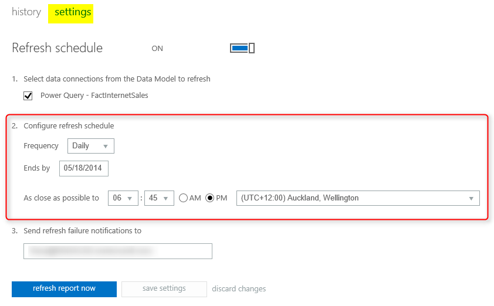The width and height of the screenshot is (494, 306).
Task: Click the Ends by date field
Action: 83,168
